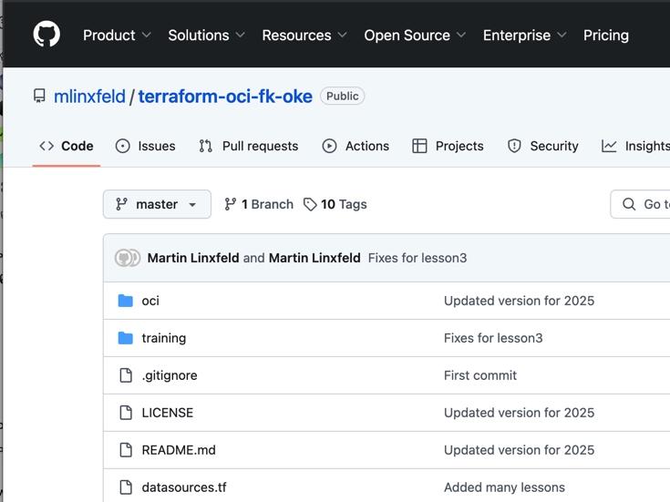Open oci row commit 'Updated version for 2025'
Image resolution: width=670 pixels, height=502 pixels.
click(x=520, y=301)
